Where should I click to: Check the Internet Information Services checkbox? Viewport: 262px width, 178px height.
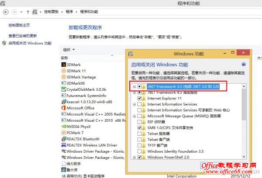coord(139,104)
